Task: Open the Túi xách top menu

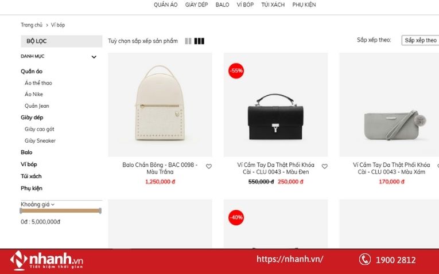Action: (x=273, y=5)
